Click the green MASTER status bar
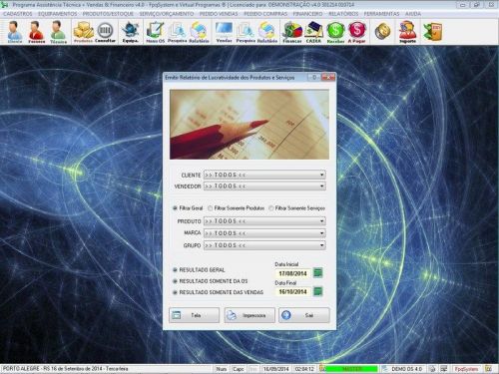 (352, 369)
